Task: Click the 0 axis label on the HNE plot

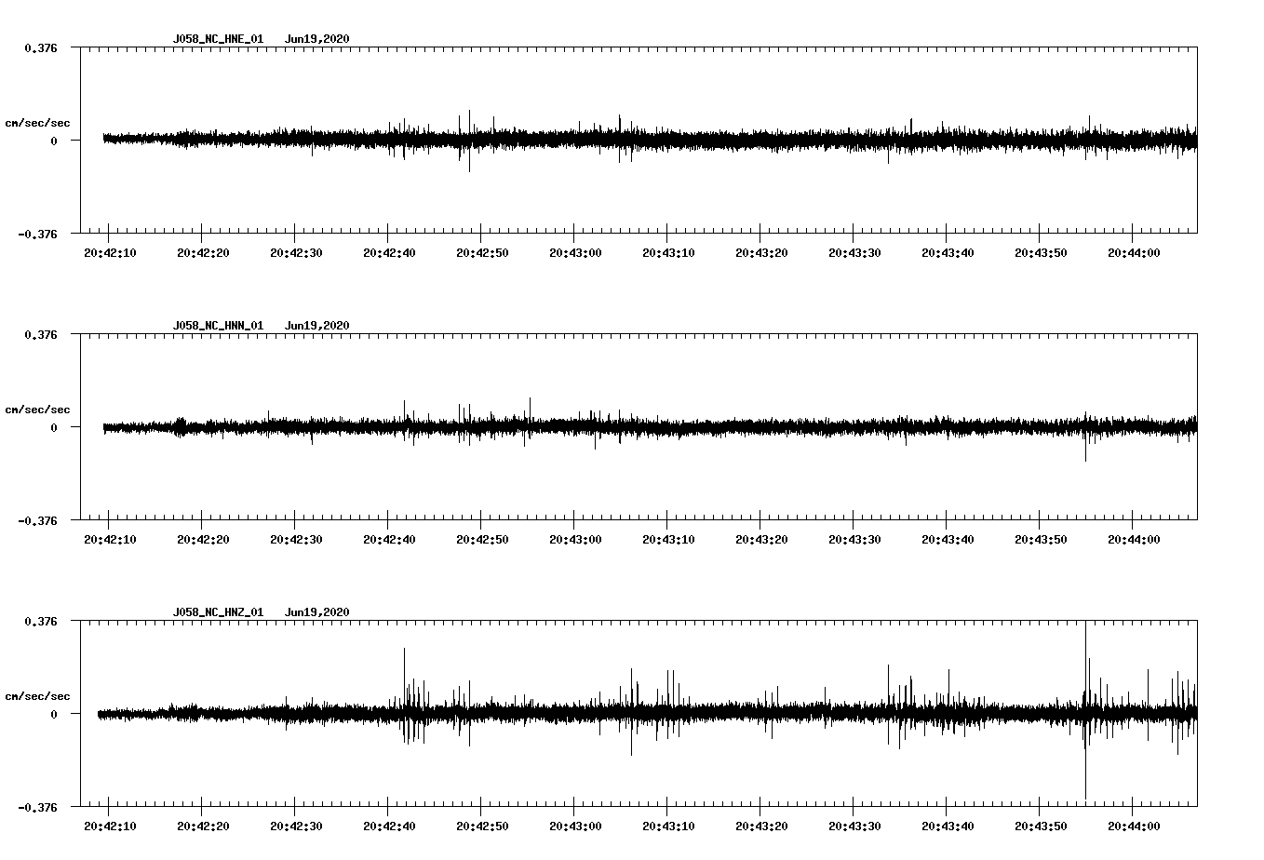Action: pyautogui.click(x=54, y=141)
